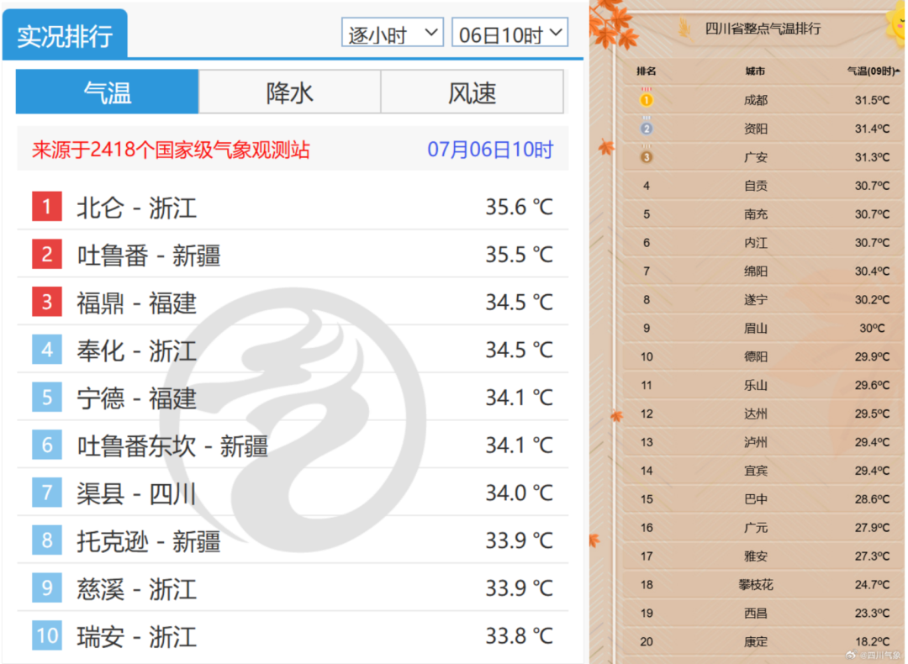Select 泸州 in the Sichuan ranking
Image resolution: width=908 pixels, height=664 pixels.
click(756, 442)
